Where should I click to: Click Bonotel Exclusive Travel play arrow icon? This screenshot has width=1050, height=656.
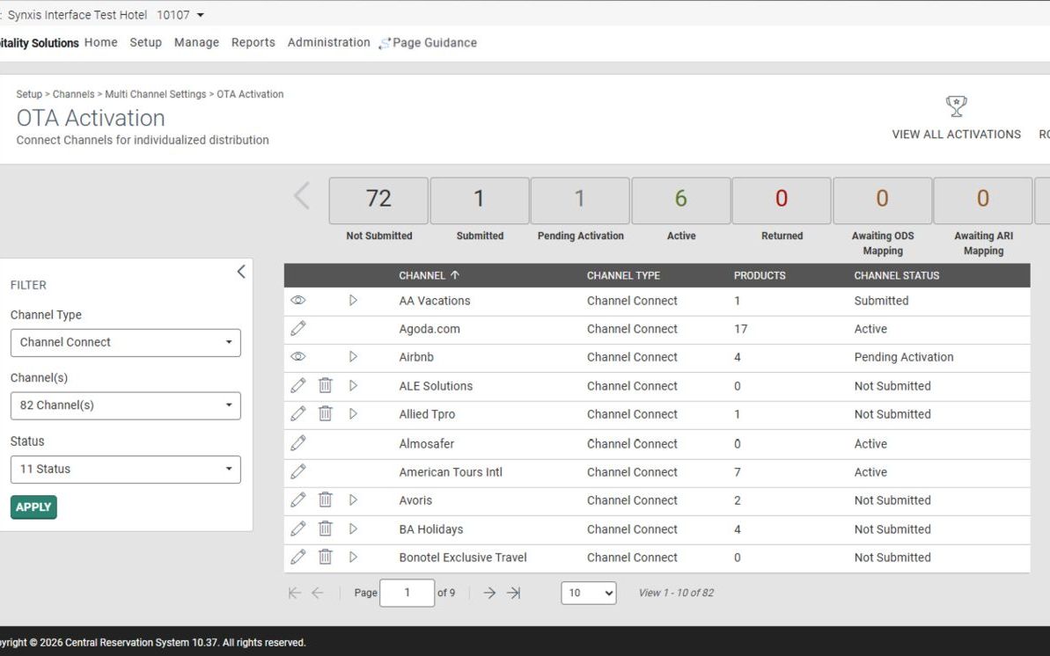353,557
